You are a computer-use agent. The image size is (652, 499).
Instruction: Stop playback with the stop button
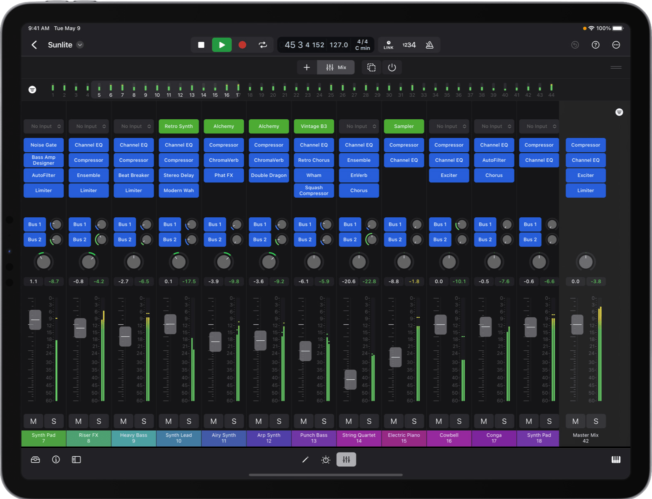(201, 45)
